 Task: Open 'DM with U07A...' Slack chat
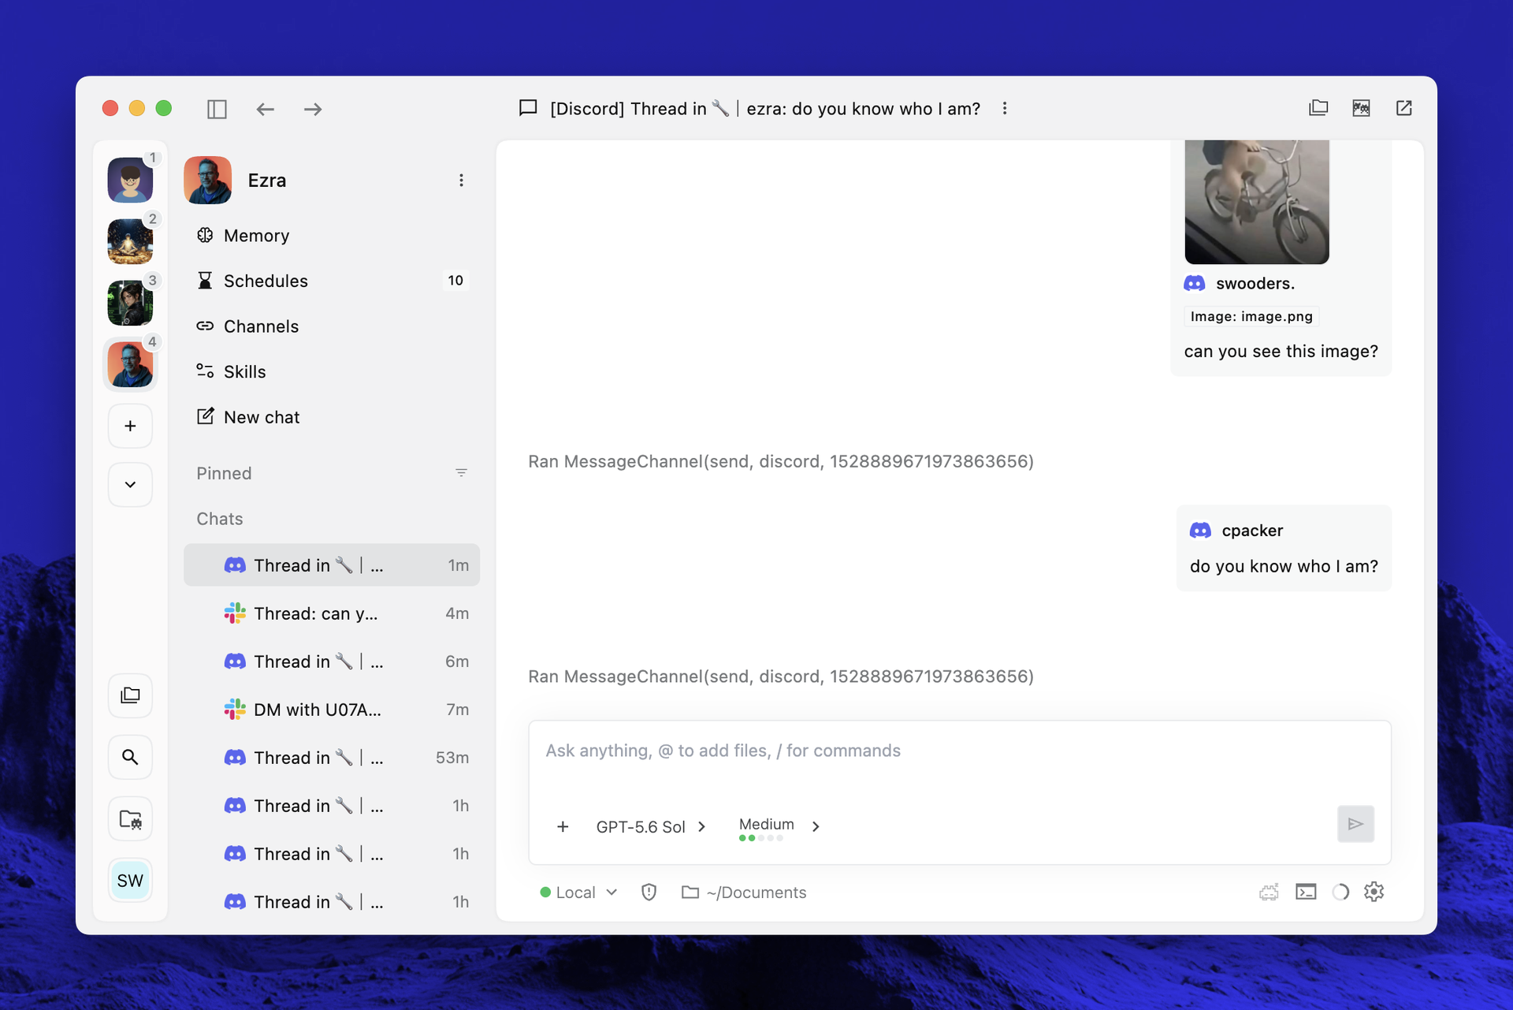coord(331,710)
